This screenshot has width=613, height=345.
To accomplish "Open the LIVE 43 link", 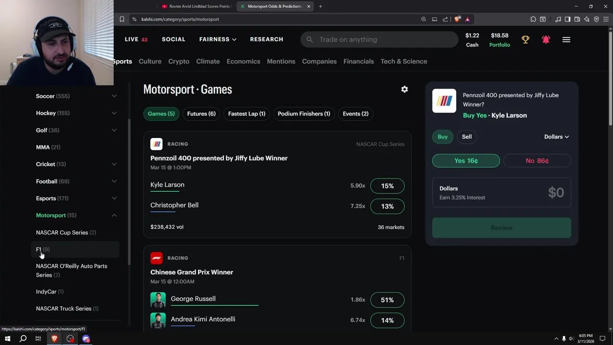I will 136,39.
